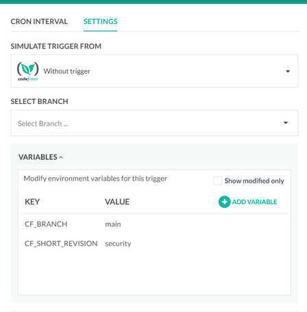Open the Select Branch dropdown
The width and height of the screenshot is (307, 312).
click(154, 123)
